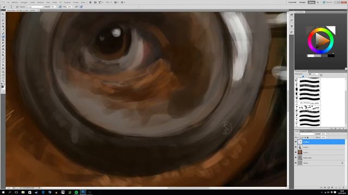Image resolution: width=348 pixels, height=195 pixels.
Task: Toggle tablet pressure for brush size
Action: [x=82, y=7]
